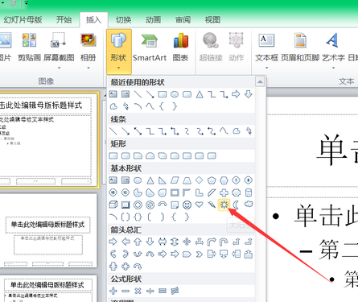Choose the Diamond shape in Basic Shapes

coord(199,180)
